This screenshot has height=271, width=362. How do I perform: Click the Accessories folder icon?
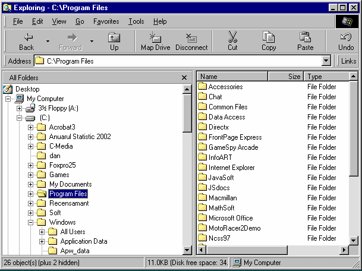[202, 86]
